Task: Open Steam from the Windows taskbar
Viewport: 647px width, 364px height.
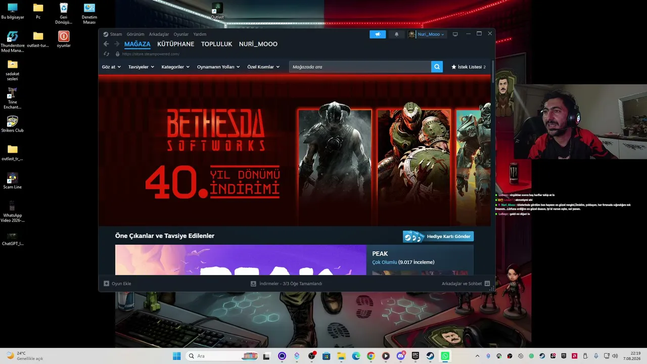Action: tap(430, 356)
